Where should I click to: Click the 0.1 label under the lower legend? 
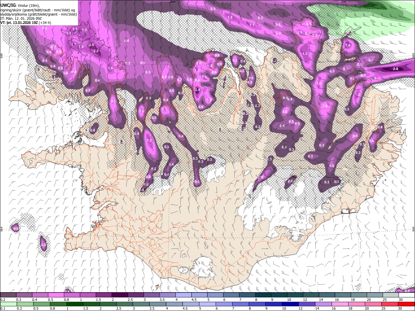[x=2, y=308]
